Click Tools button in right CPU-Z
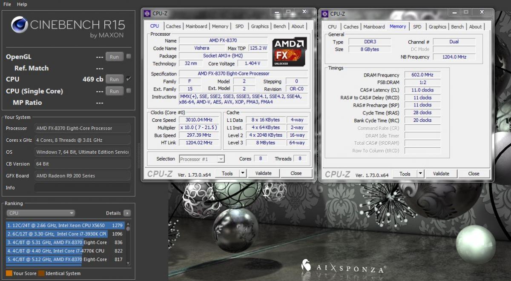The width and height of the screenshot is (511, 281). (405, 174)
